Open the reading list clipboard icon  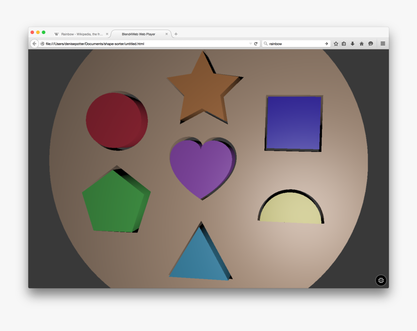[344, 43]
